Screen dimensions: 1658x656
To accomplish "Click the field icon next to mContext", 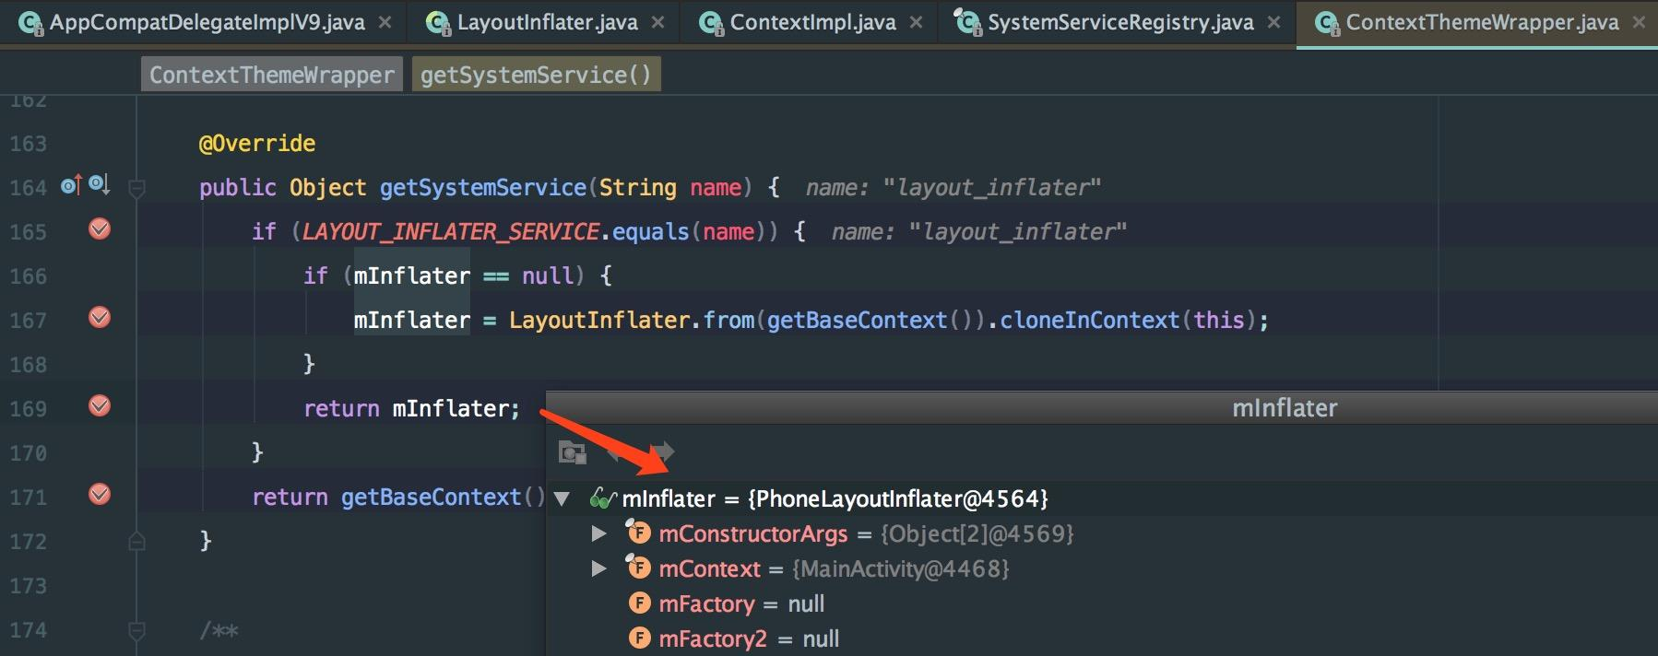I will [638, 567].
